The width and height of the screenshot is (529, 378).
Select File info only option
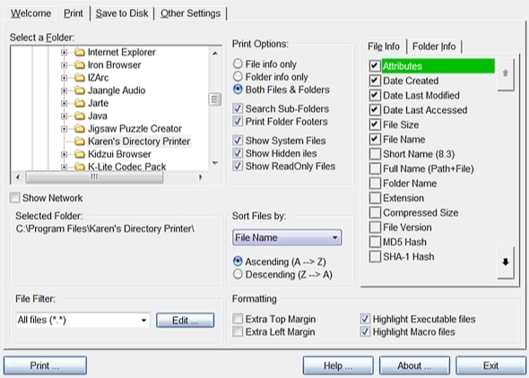coord(238,64)
